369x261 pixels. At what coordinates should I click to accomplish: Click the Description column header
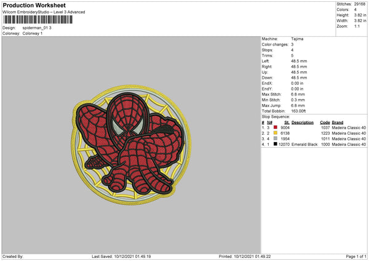click(302, 122)
